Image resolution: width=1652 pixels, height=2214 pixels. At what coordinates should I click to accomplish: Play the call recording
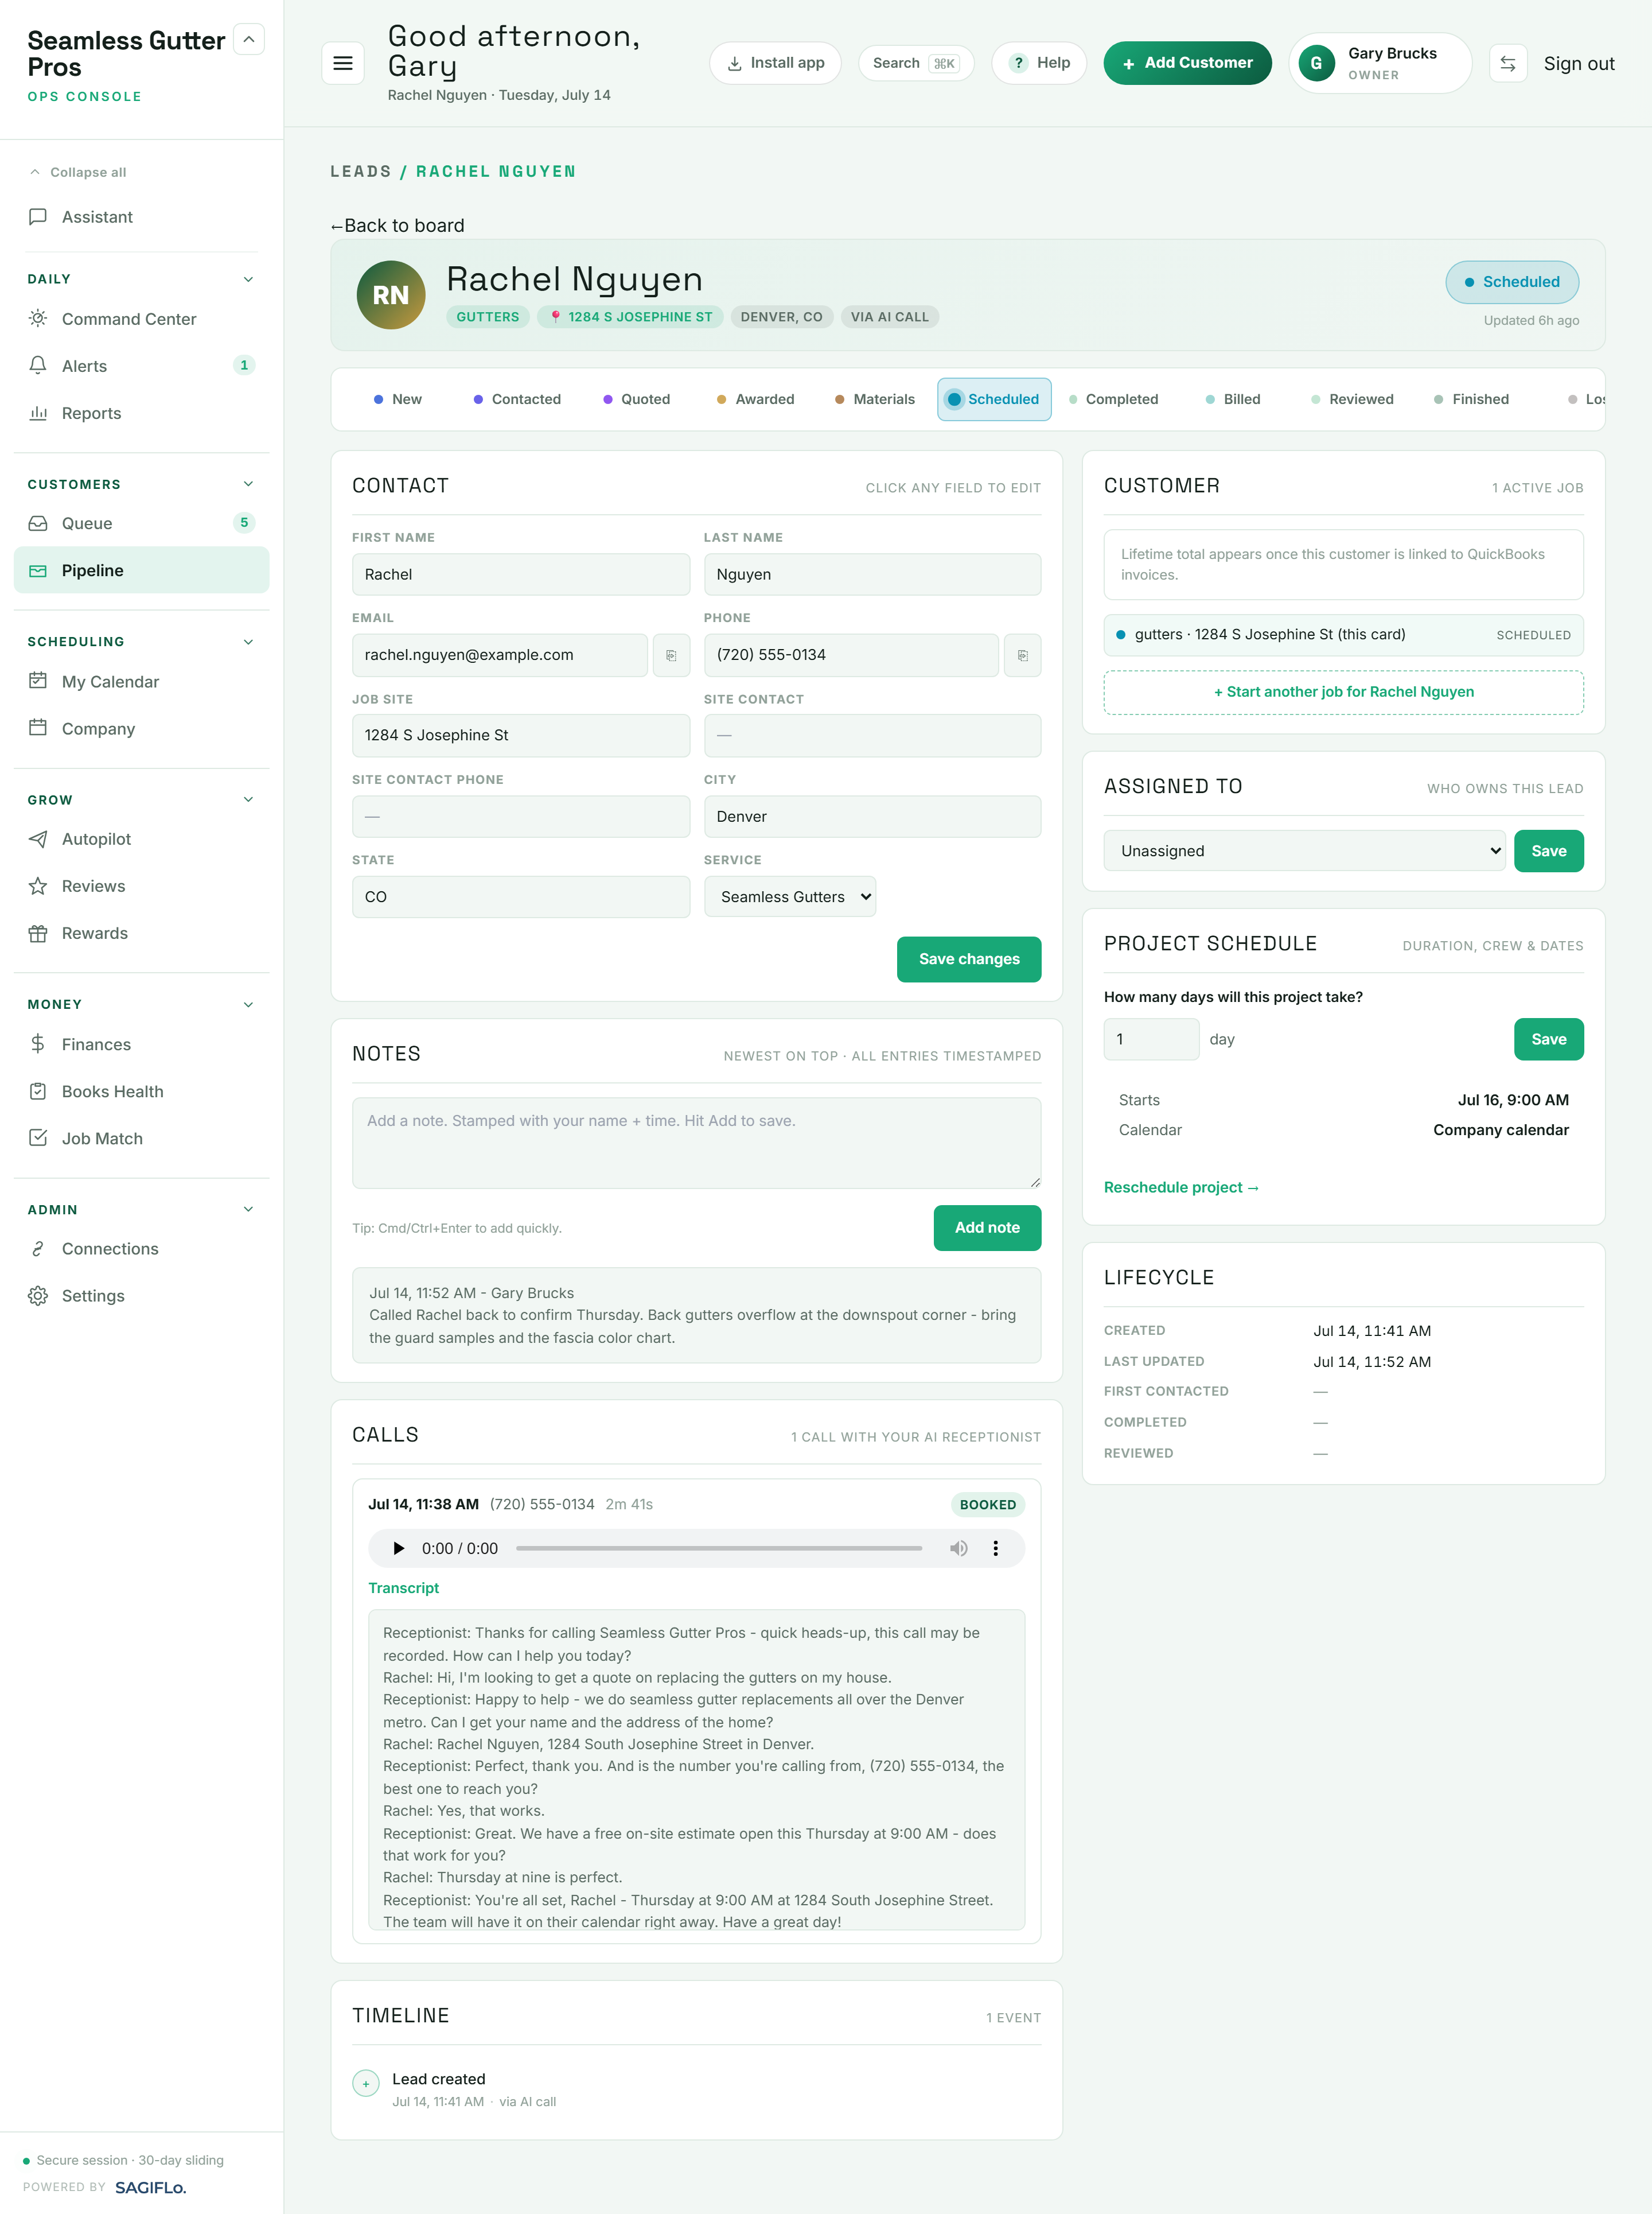point(398,1548)
